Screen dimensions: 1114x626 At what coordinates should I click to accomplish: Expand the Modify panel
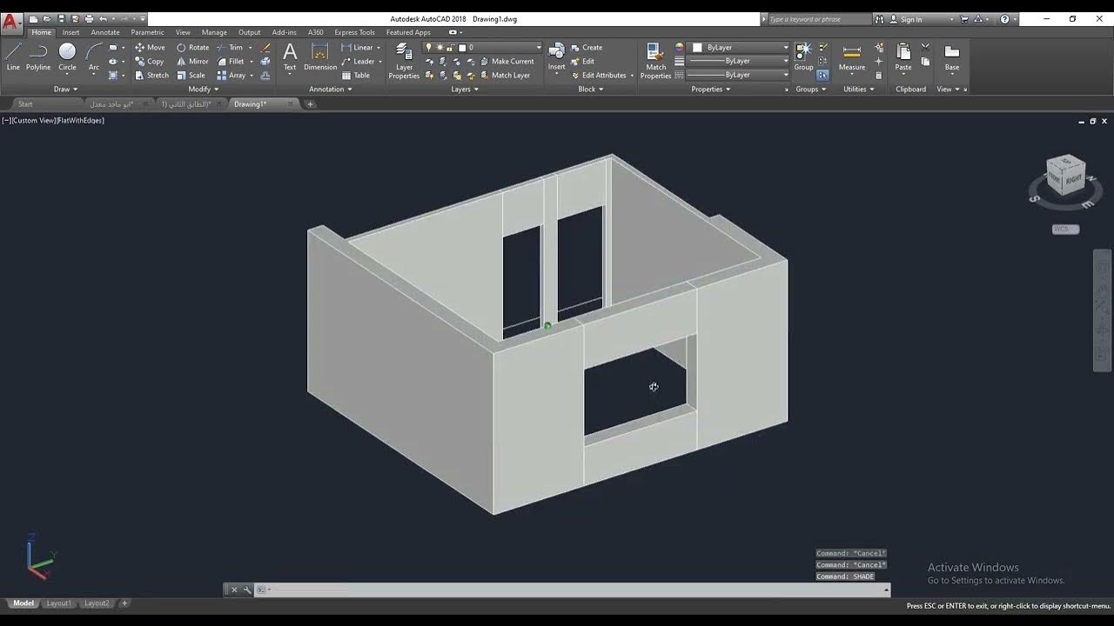coord(204,89)
